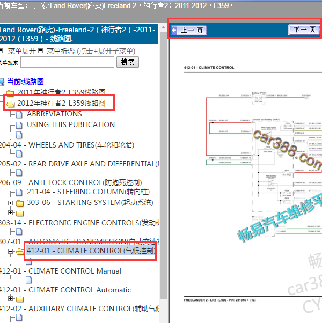Viewport: 322px width, 323px height.
Task: Click 412-01 - CLIMATE CONTROL diagram heading
Action: (209, 68)
